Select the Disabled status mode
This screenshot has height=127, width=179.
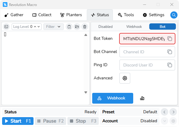(105, 27)
